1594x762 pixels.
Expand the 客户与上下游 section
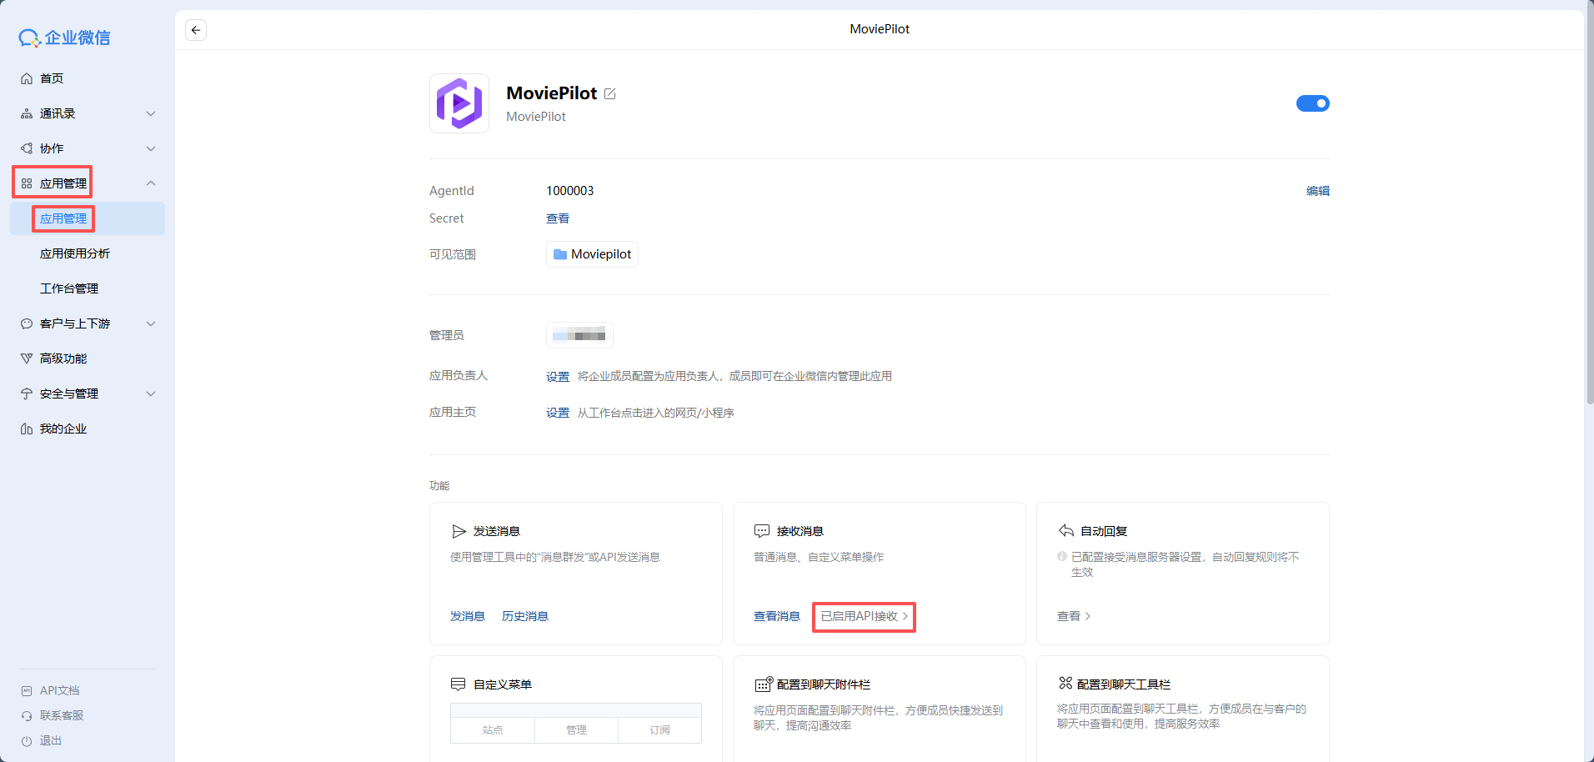click(151, 323)
